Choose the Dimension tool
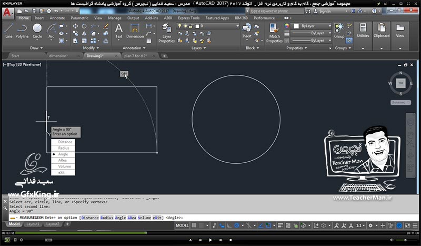The width and height of the screenshot is (421, 246). coord(135,31)
